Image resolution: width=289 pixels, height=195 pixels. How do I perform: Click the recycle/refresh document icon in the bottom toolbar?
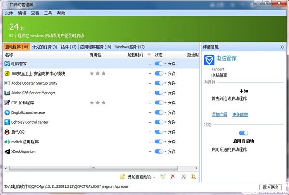pyautogui.click(x=184, y=177)
